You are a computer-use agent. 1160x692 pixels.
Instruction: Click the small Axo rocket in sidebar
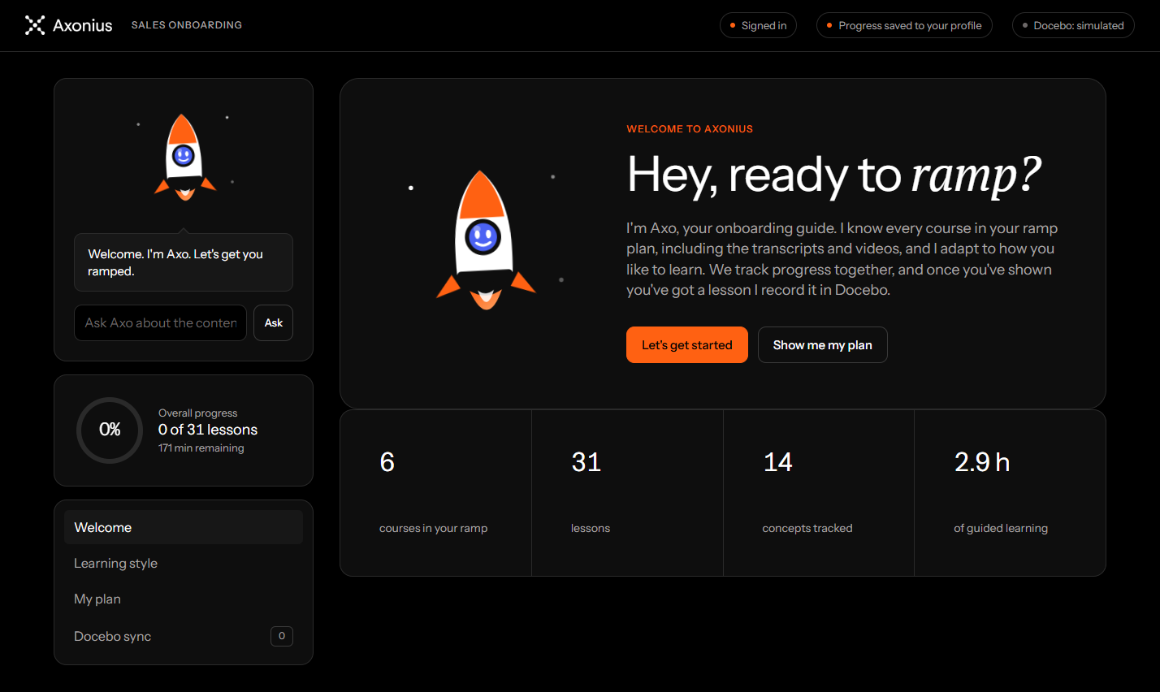pos(185,157)
